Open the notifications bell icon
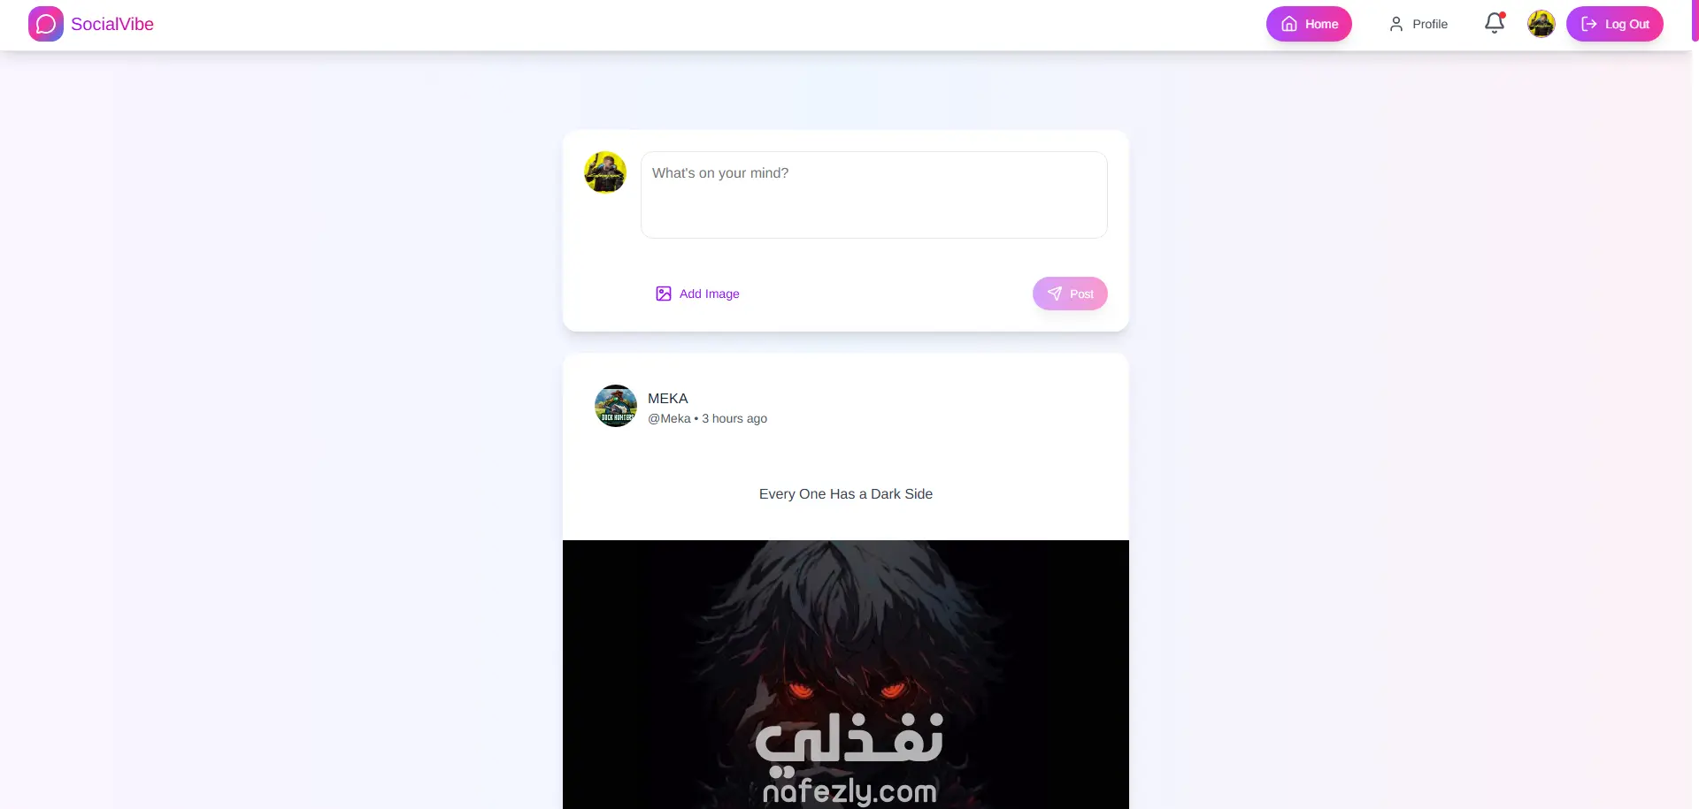The image size is (1699, 809). coord(1495,23)
